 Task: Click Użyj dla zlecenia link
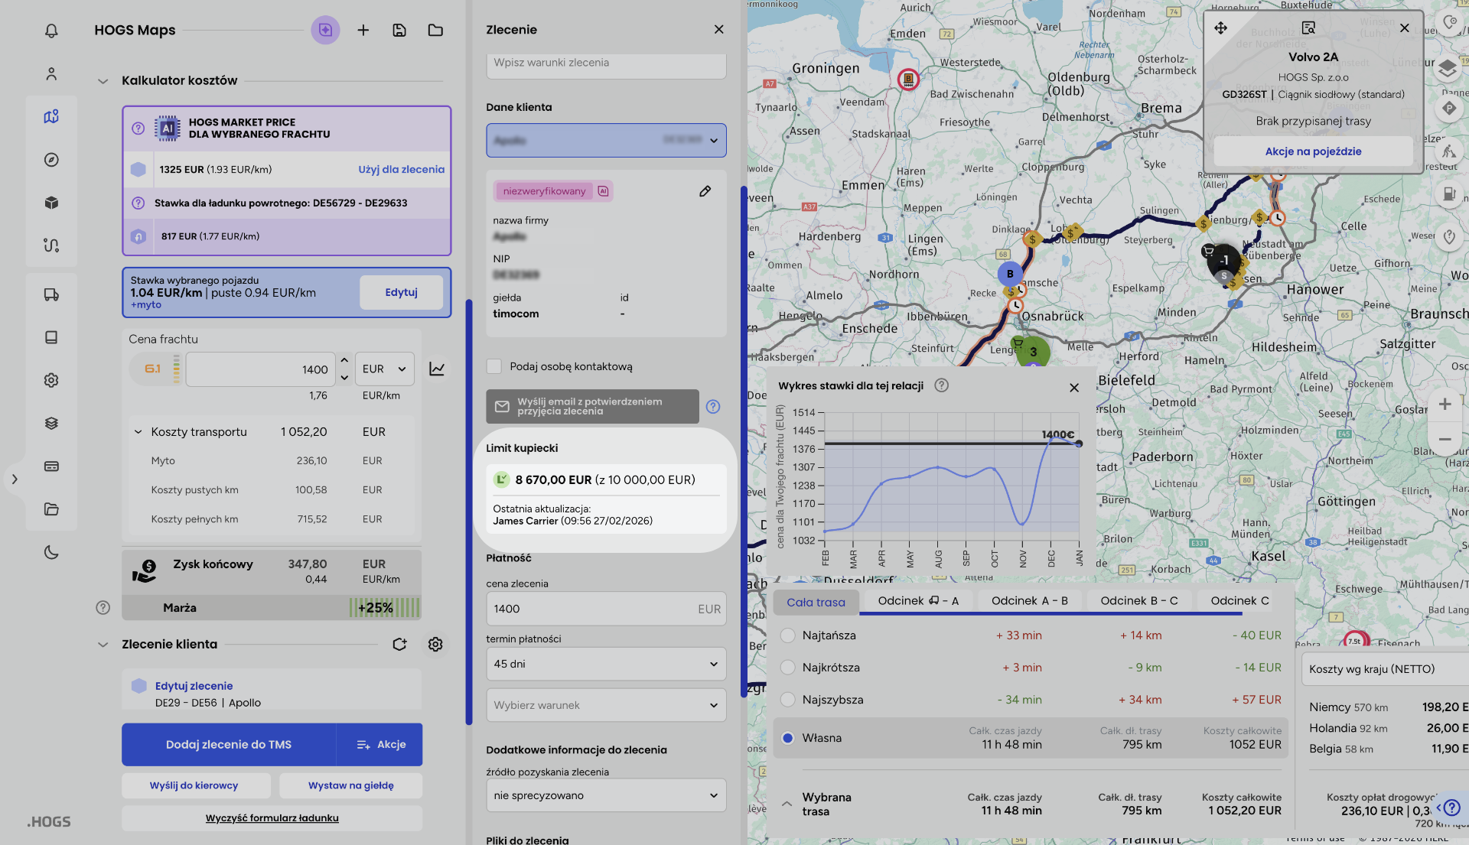click(x=401, y=170)
